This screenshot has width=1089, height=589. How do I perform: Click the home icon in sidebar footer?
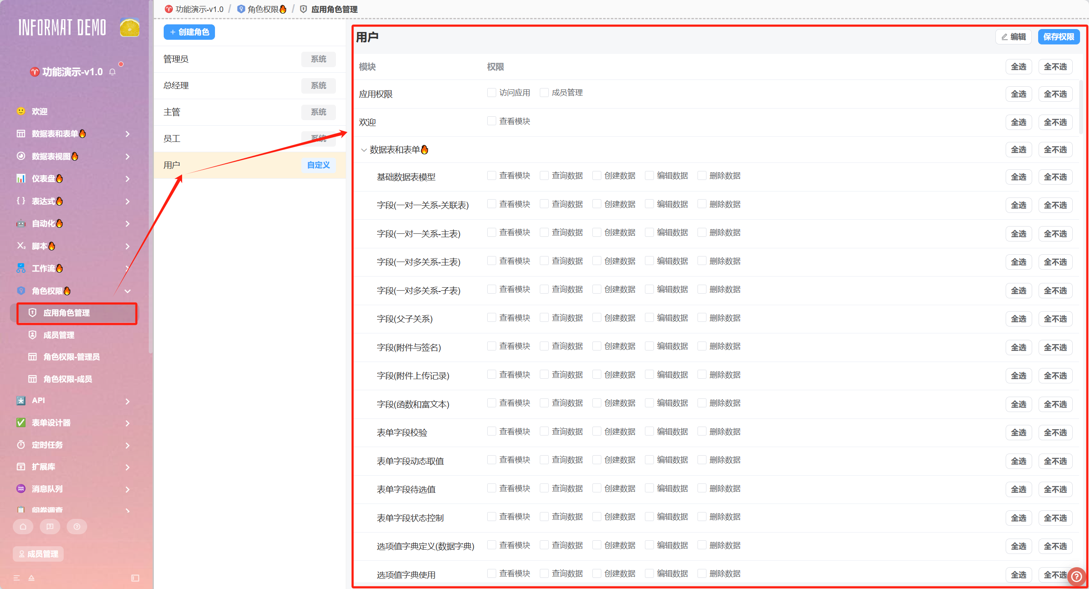click(23, 527)
